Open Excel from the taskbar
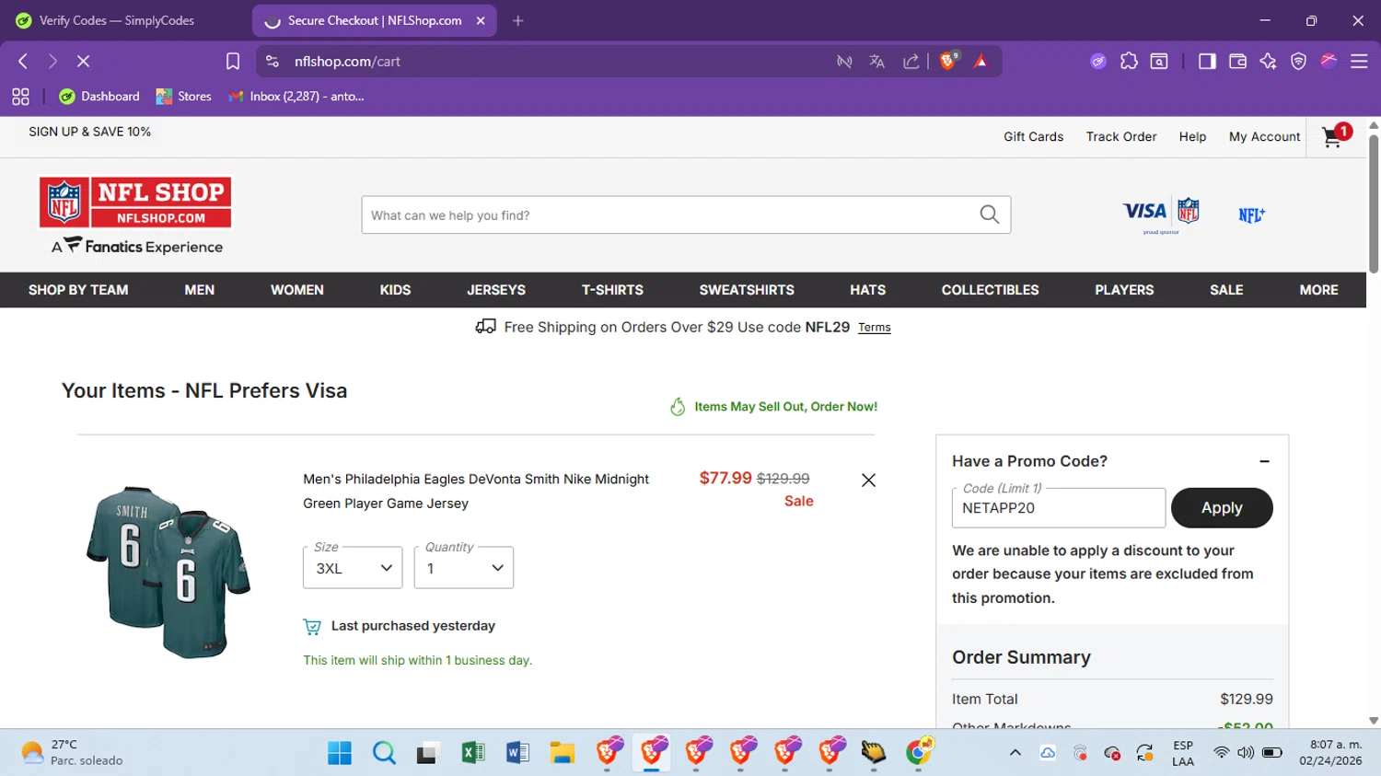 pos(473,753)
